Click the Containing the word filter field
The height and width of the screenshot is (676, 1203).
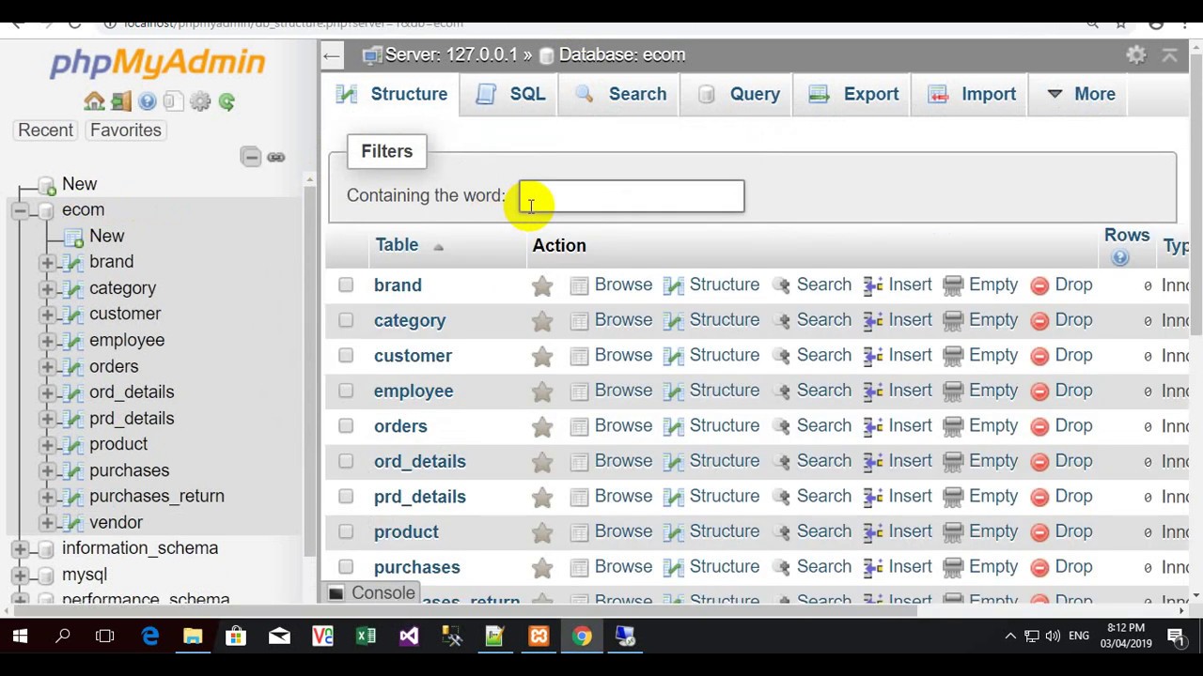tap(630, 195)
